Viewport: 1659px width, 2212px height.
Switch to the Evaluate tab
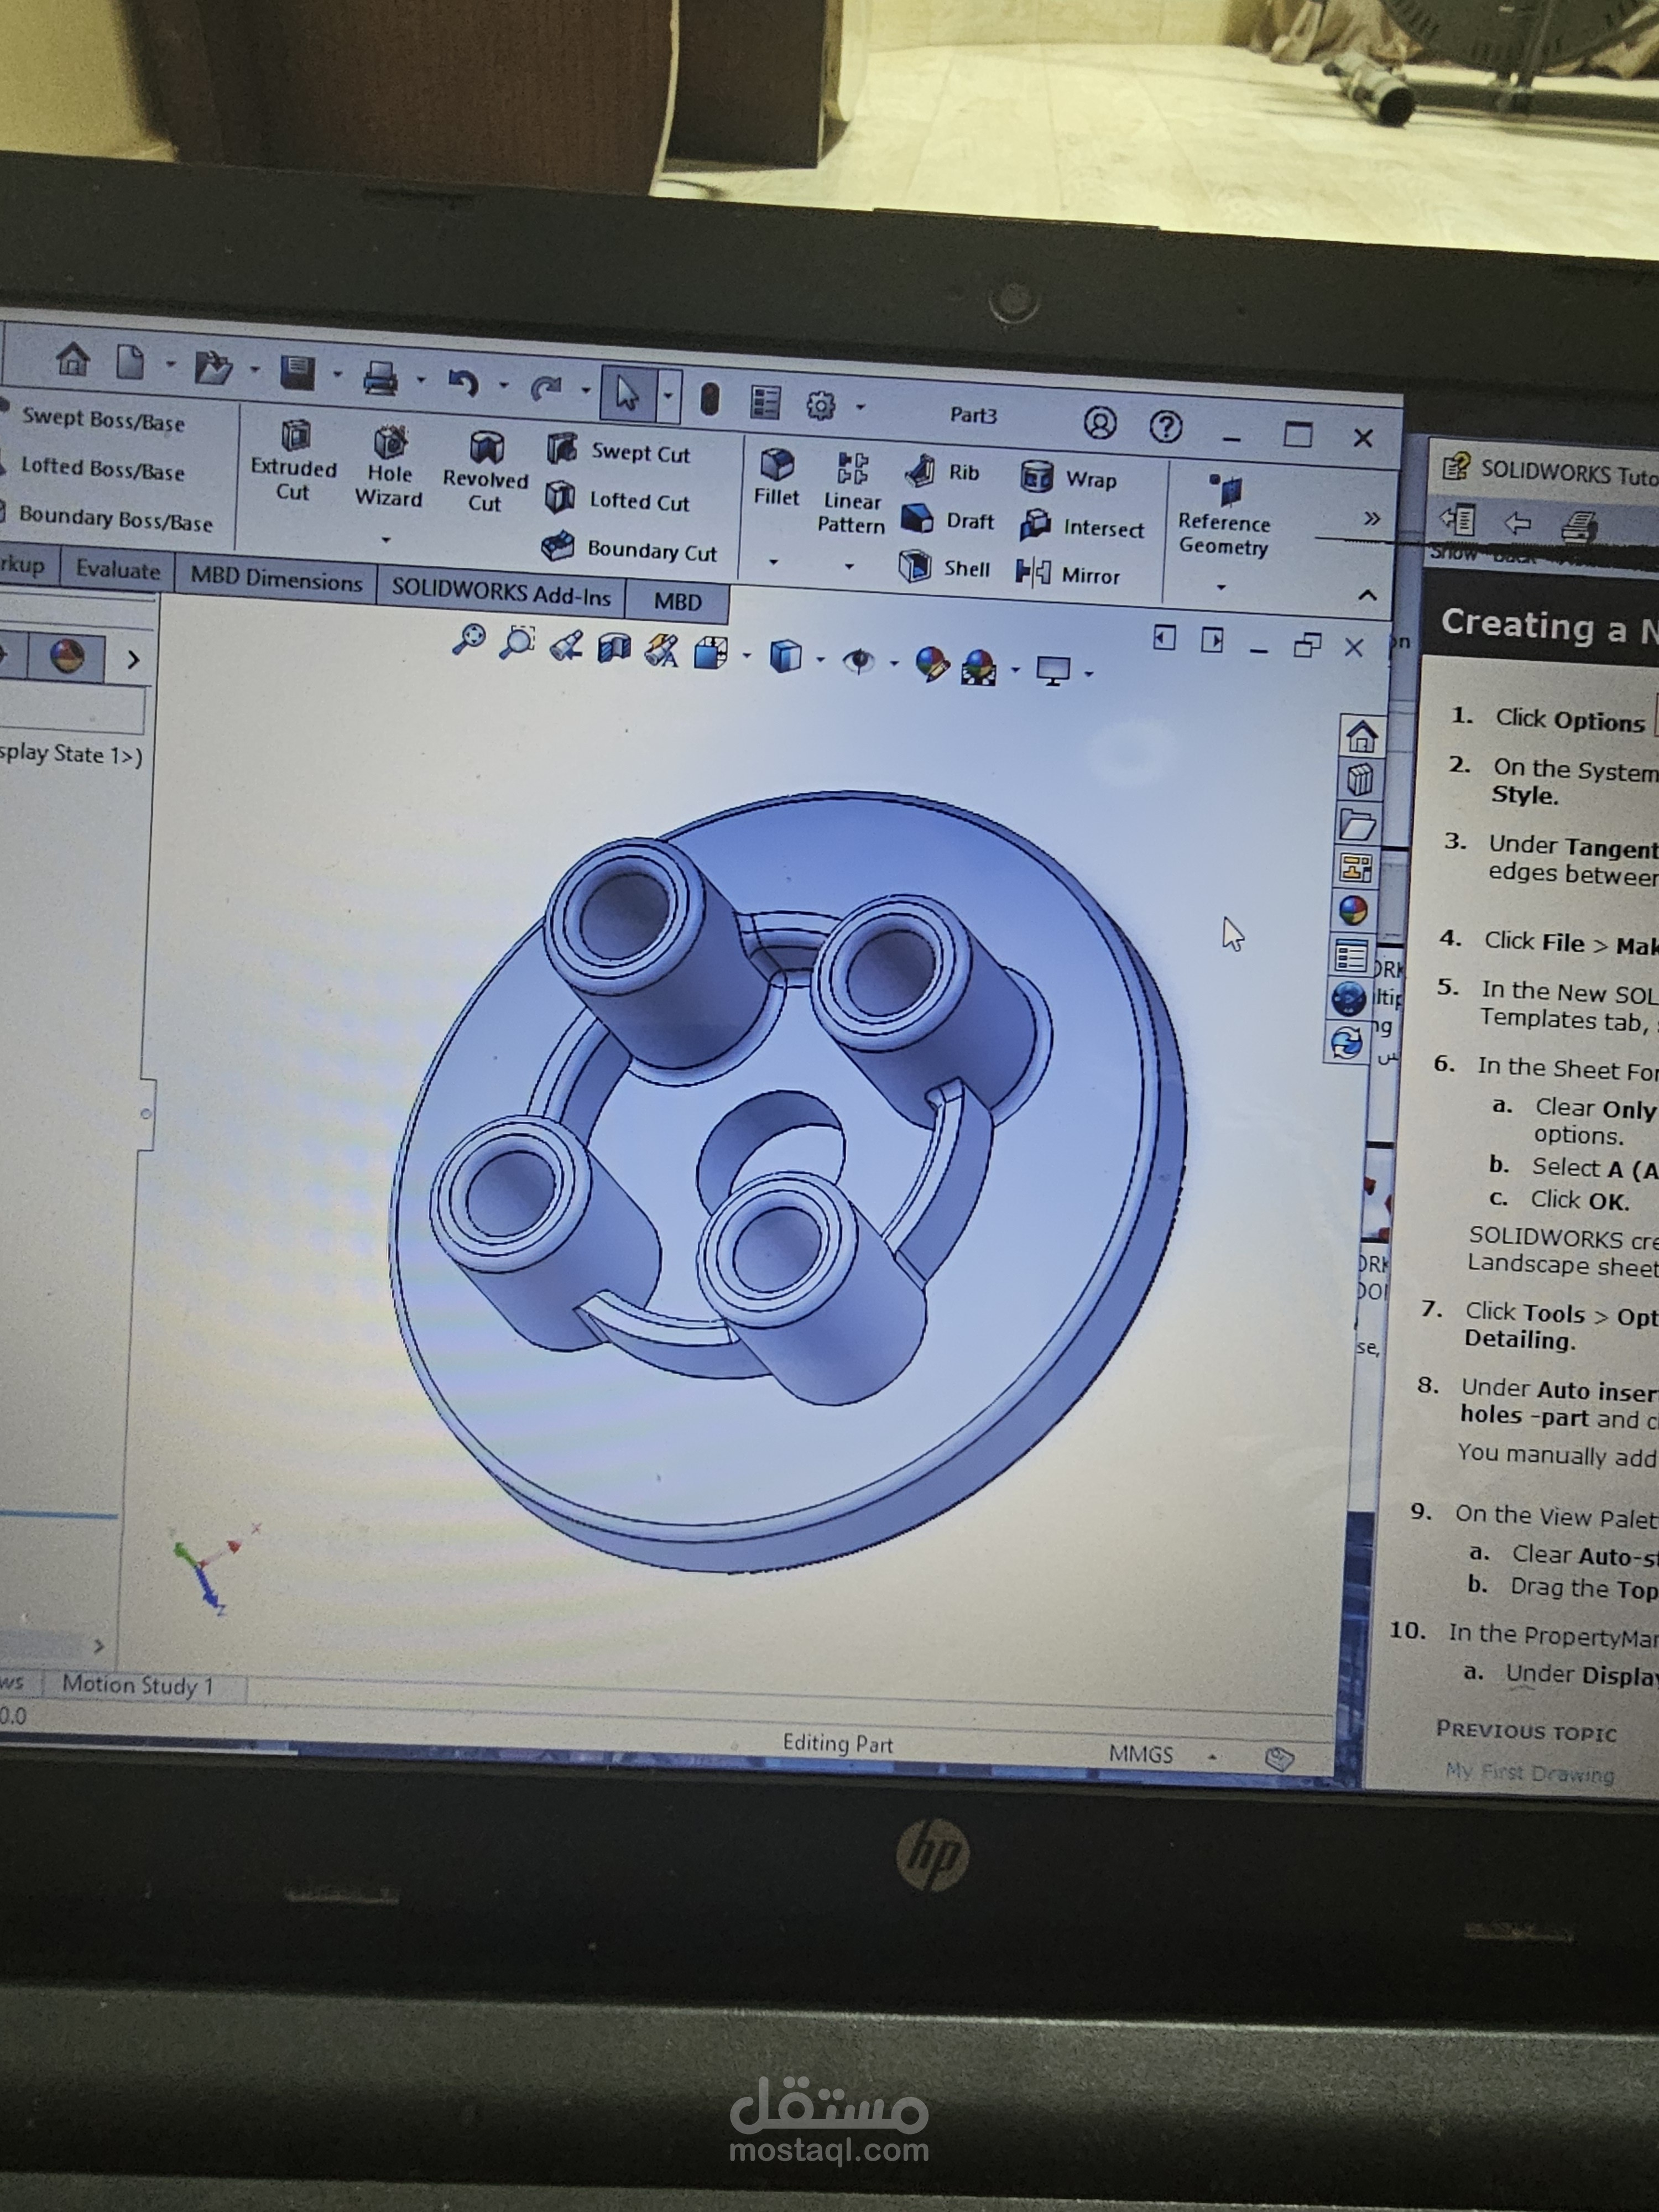(118, 570)
